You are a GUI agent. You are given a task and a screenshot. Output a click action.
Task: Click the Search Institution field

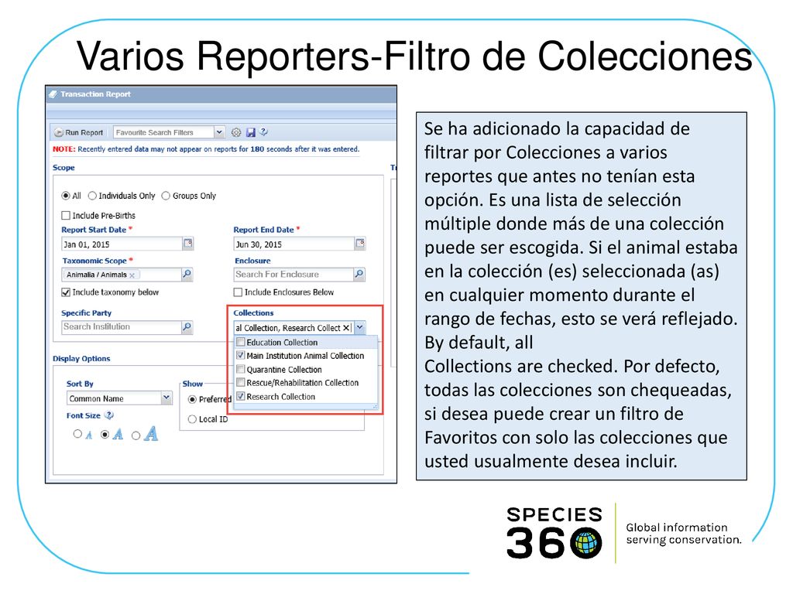pos(122,327)
